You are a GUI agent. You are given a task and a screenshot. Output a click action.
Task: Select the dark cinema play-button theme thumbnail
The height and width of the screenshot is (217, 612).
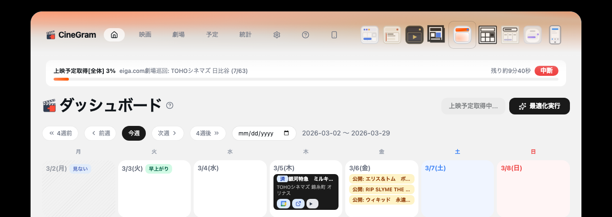tap(415, 35)
